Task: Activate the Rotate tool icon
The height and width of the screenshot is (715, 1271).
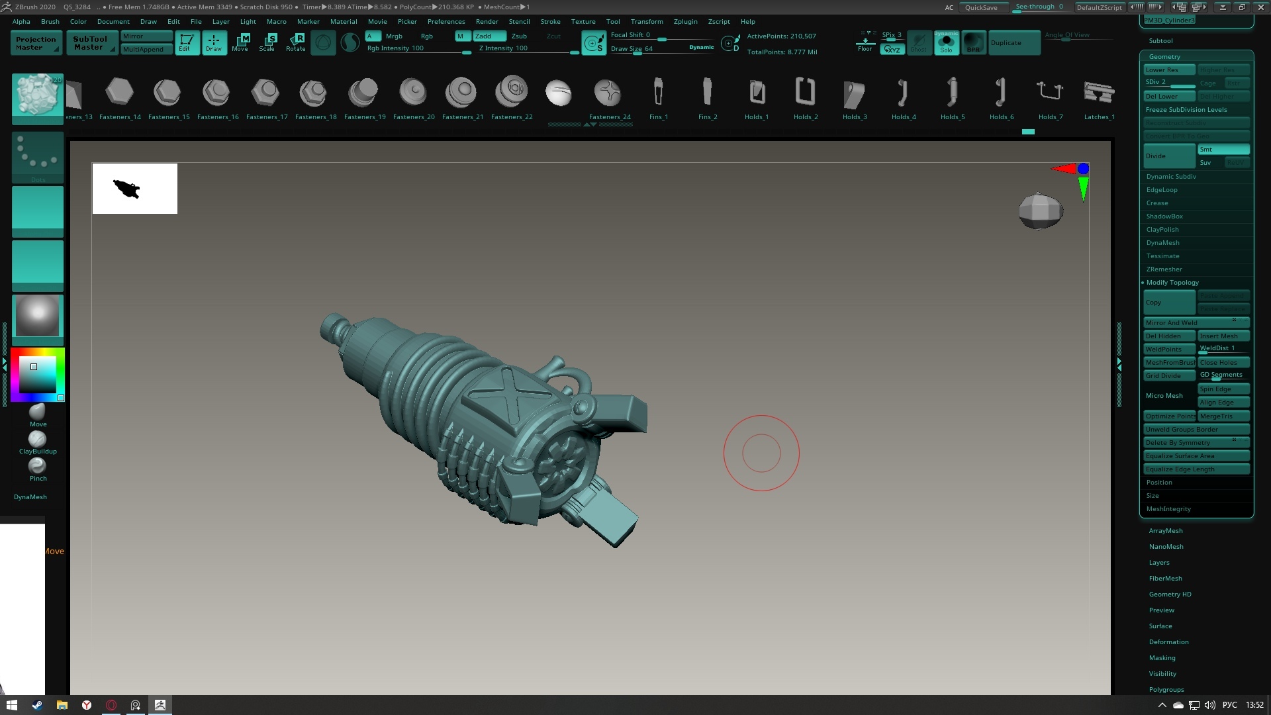Action: pyautogui.click(x=296, y=42)
